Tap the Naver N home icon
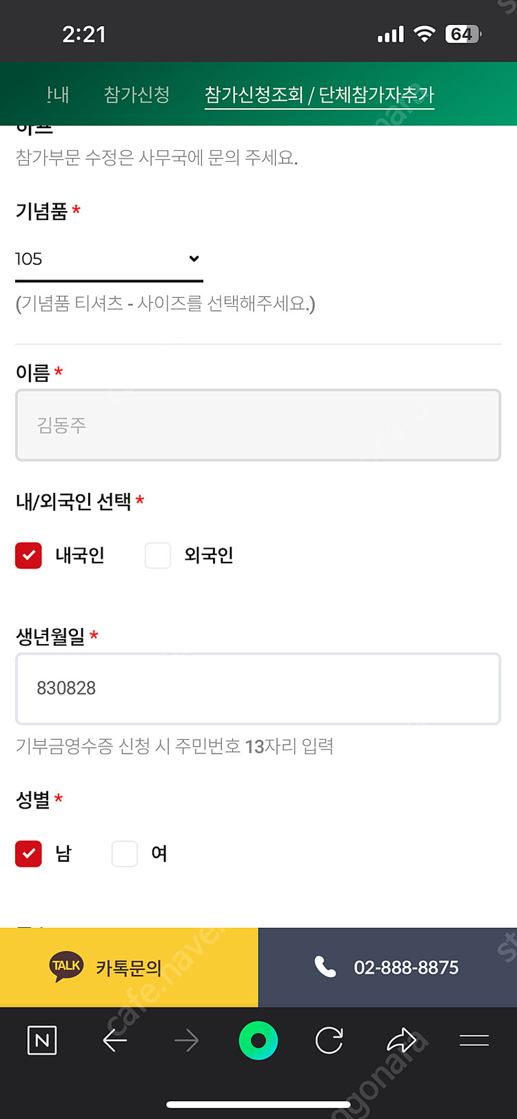 tap(41, 1040)
